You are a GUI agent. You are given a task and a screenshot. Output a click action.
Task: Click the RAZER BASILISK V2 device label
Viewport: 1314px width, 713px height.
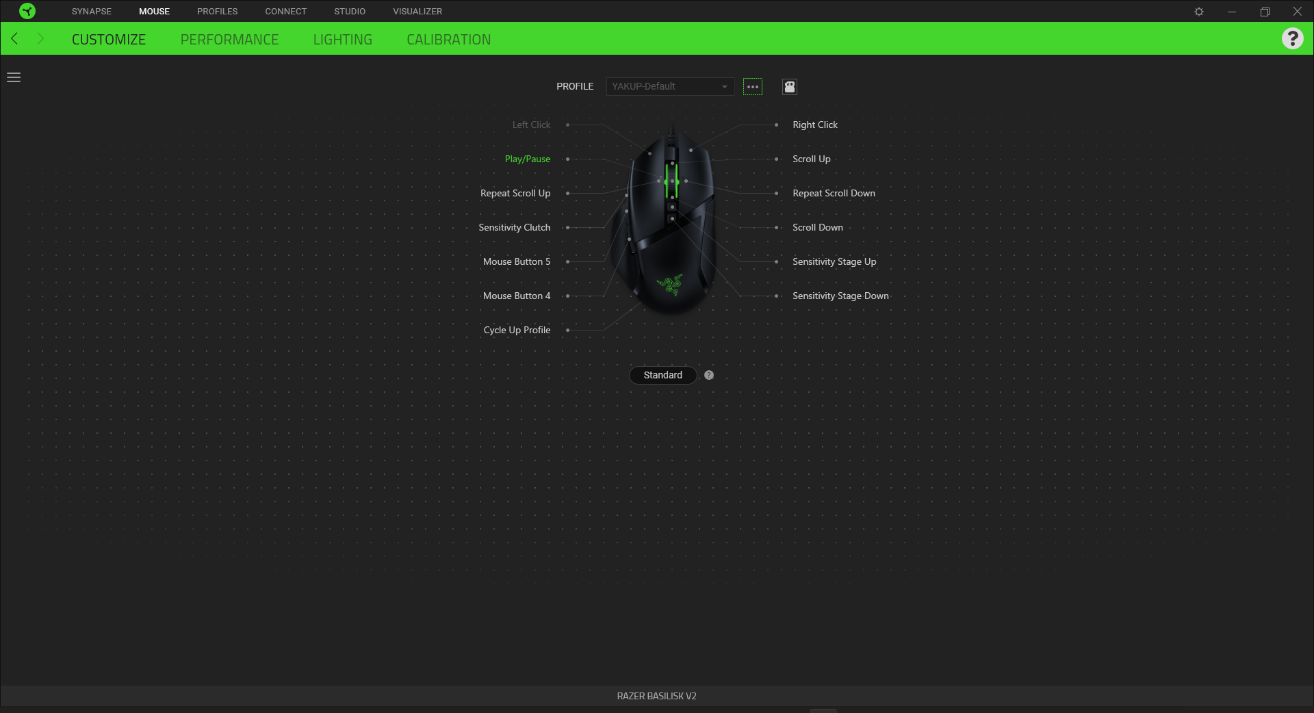coord(657,696)
